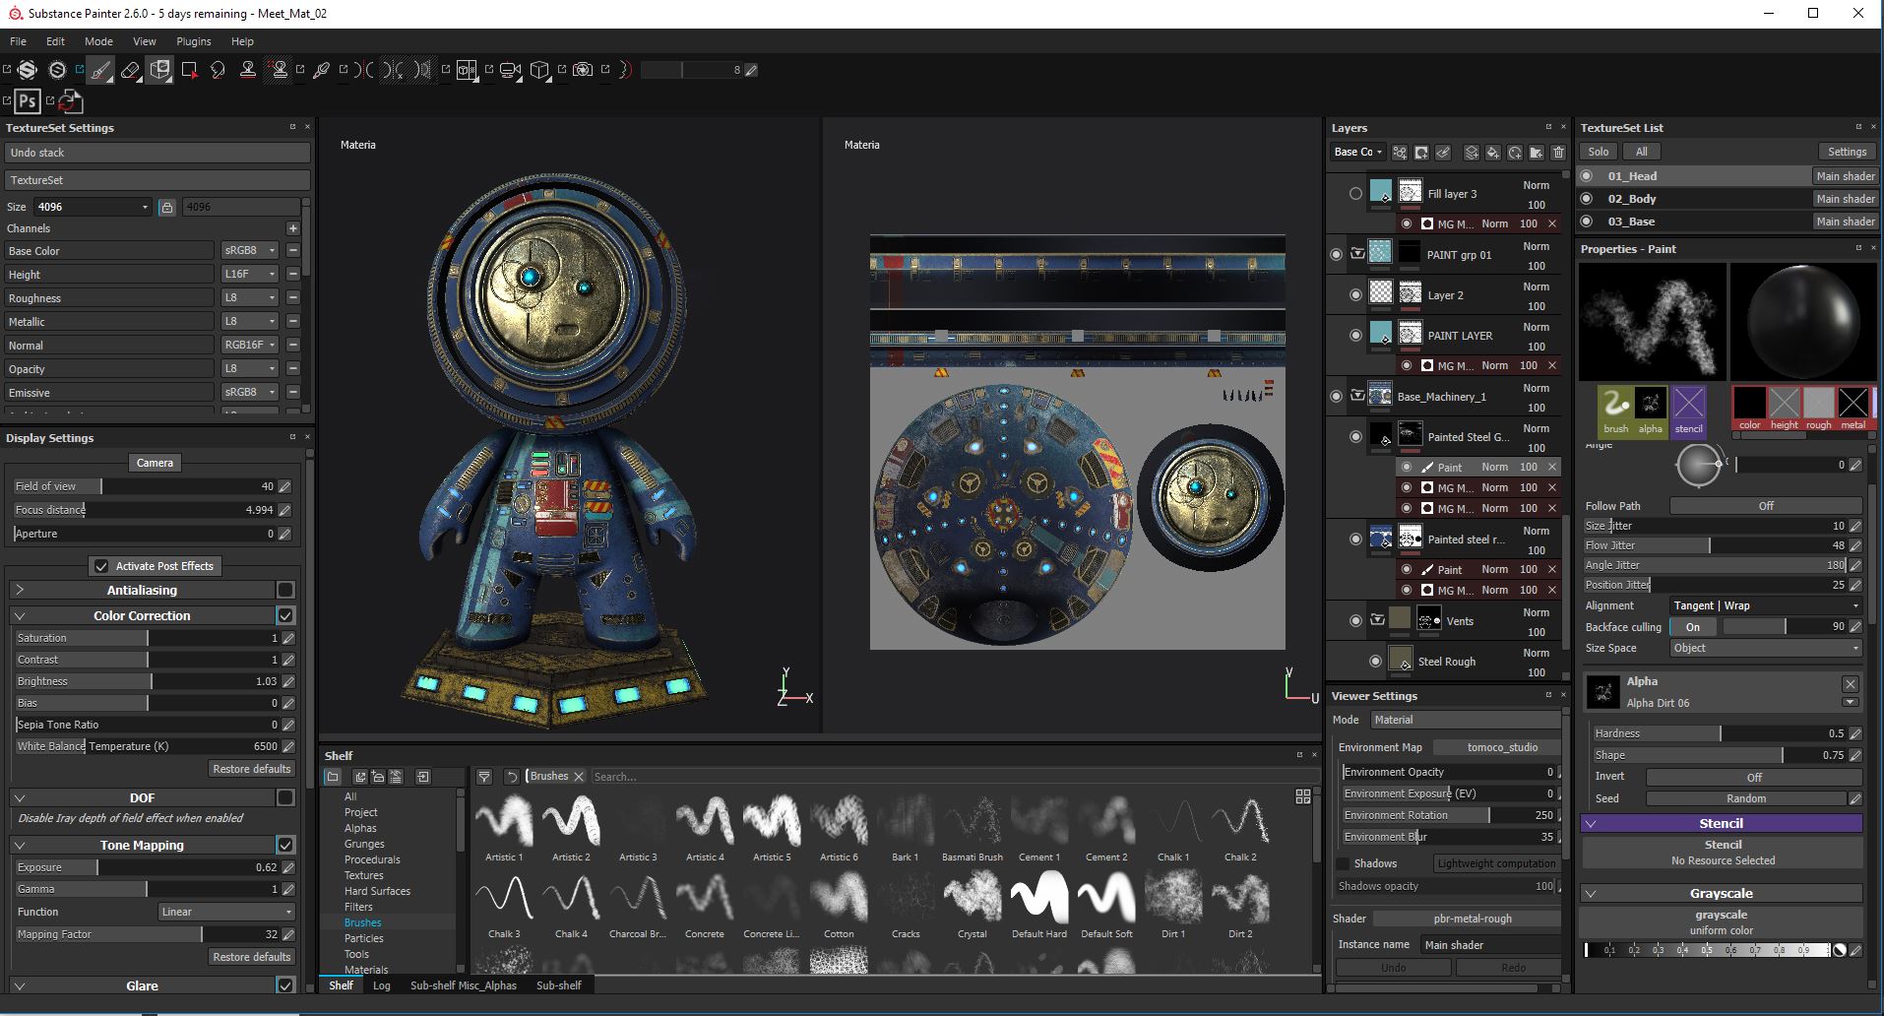
Task: Open the Plugins menu
Action: (x=194, y=41)
